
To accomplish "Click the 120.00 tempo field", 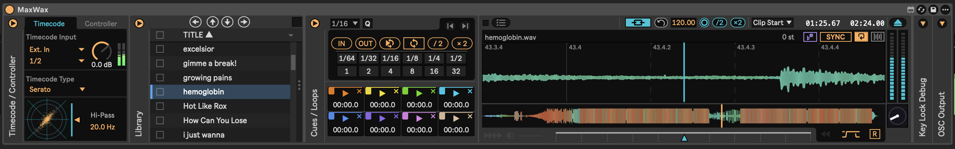I will click(683, 22).
